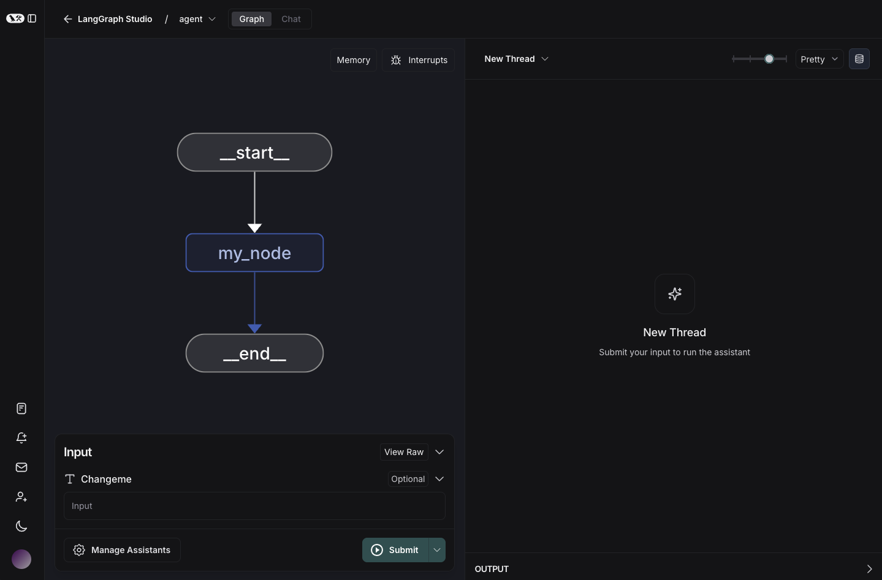882x580 pixels.
Task: Open the notes/document icon in sidebar
Action: coord(21,408)
